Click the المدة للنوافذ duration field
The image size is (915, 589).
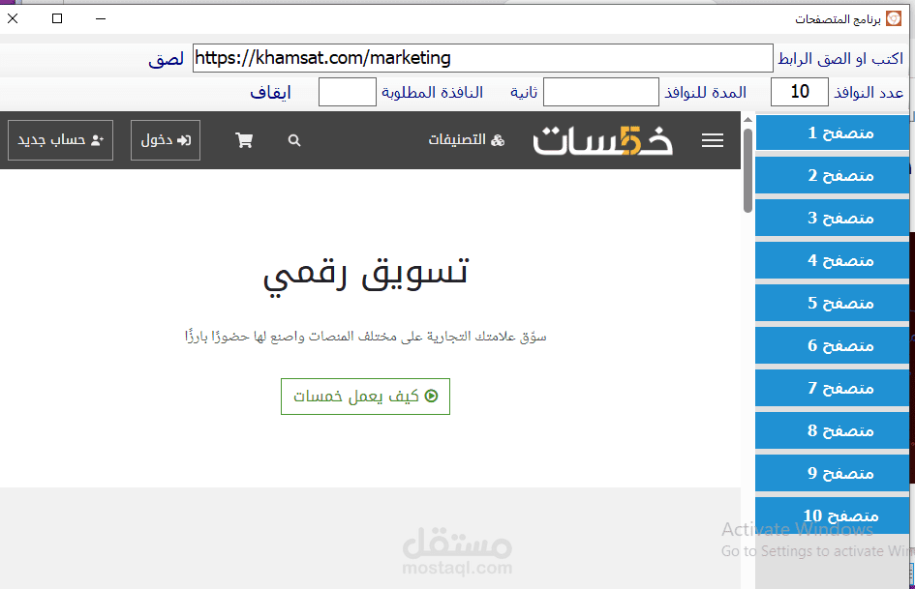tap(601, 92)
